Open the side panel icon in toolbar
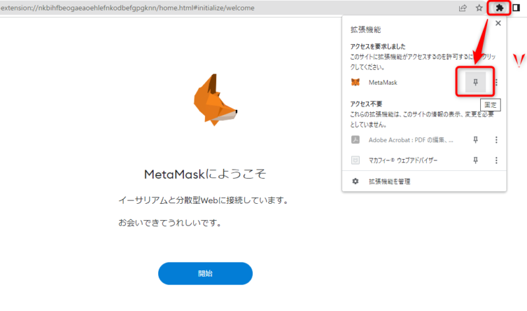 pyautogui.click(x=516, y=8)
